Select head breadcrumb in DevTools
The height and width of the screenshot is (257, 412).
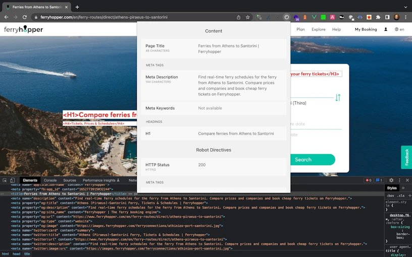(x=16, y=253)
